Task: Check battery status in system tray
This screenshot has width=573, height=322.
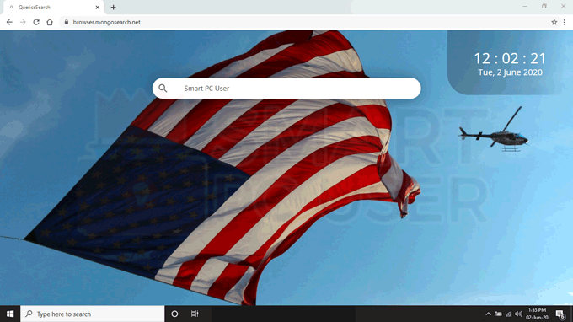Action: click(x=499, y=314)
